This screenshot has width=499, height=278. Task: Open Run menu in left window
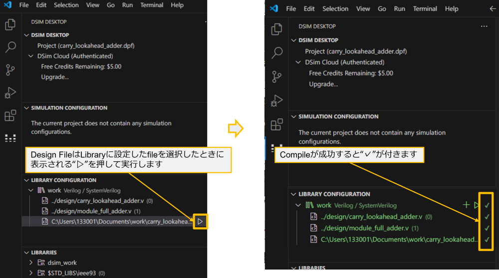[x=127, y=5]
